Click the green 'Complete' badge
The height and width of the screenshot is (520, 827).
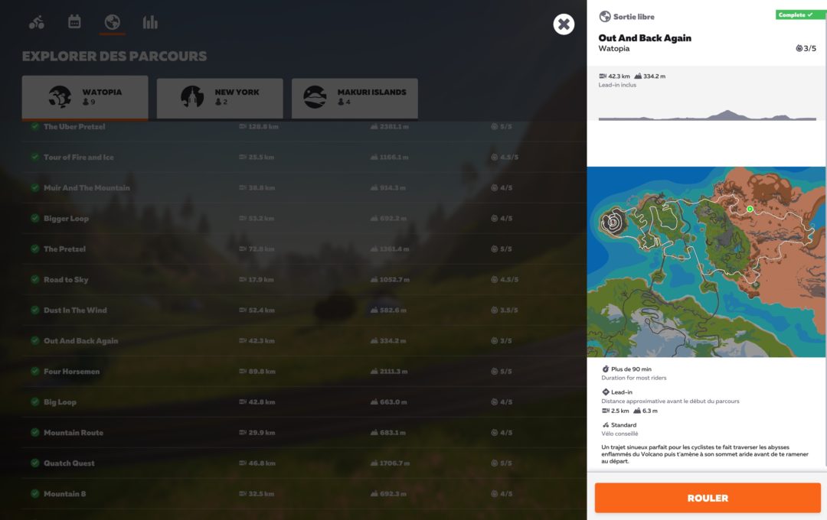(x=799, y=15)
